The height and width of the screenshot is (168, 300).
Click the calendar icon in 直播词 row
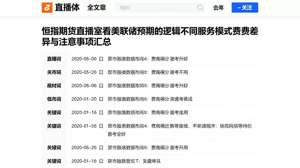(x=101, y=59)
